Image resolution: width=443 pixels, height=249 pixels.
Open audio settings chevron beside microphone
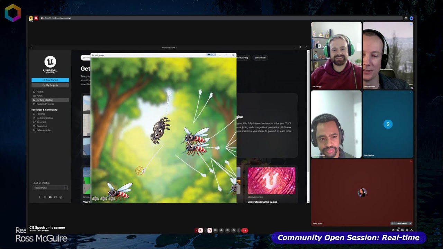click(x=196, y=230)
